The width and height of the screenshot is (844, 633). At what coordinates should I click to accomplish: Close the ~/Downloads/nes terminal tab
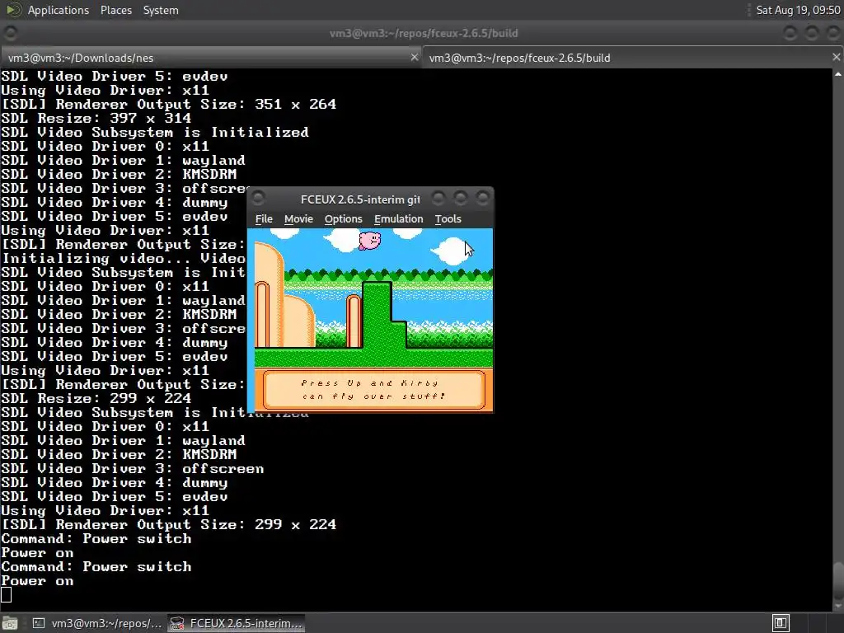[415, 57]
